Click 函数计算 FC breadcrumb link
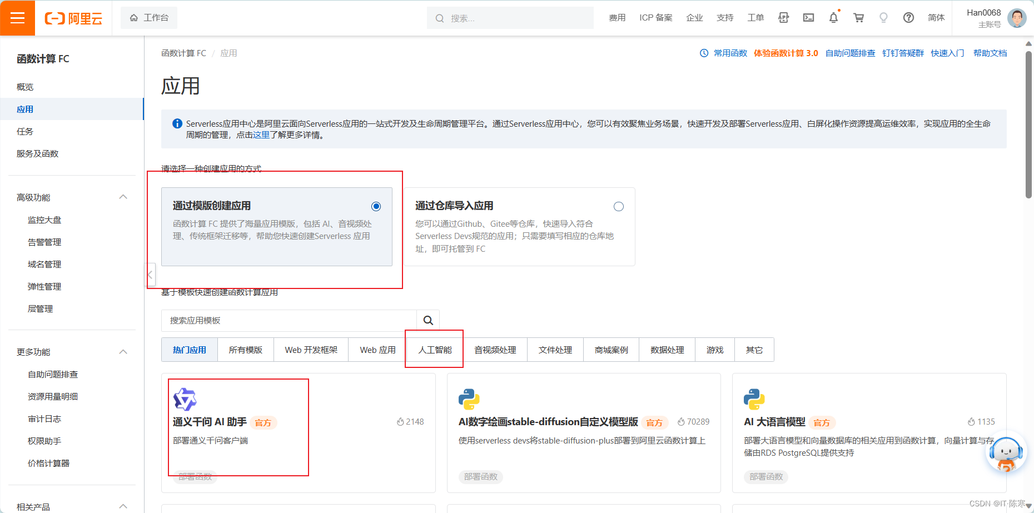1034x513 pixels. click(183, 53)
